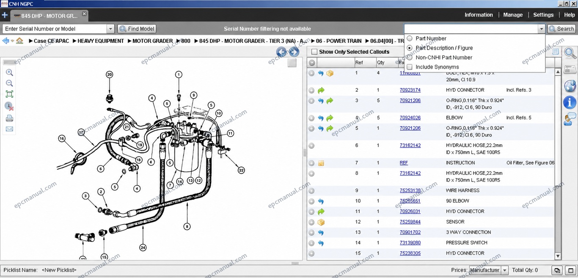Open the blue information icon in sidebar

click(570, 102)
